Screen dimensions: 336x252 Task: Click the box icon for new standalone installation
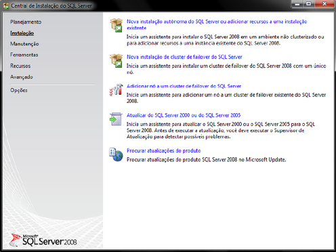pos(117,25)
